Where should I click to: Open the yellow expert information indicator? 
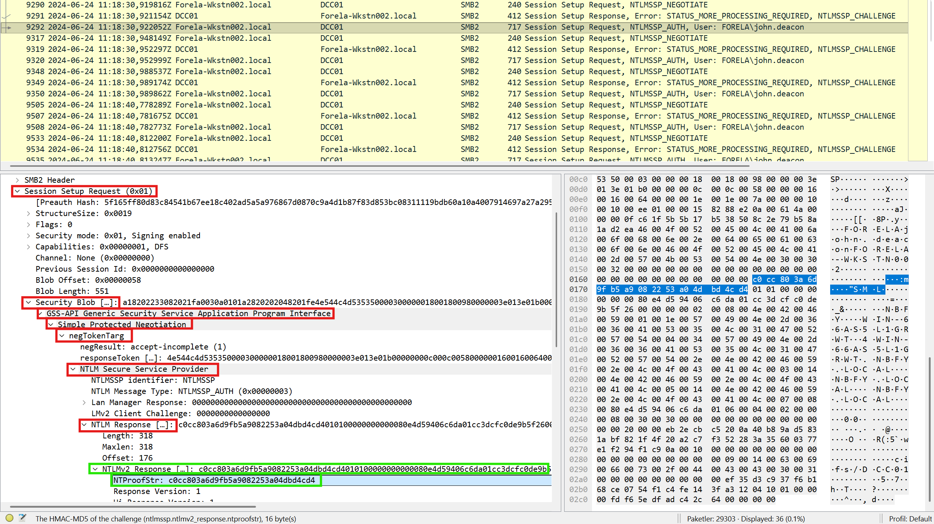click(10, 518)
